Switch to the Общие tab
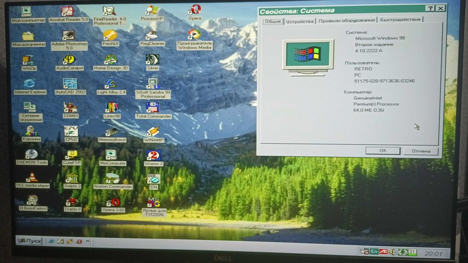 click(x=273, y=21)
